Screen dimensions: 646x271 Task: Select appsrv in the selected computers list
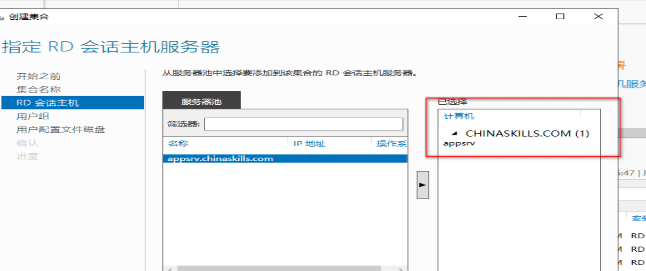click(459, 143)
